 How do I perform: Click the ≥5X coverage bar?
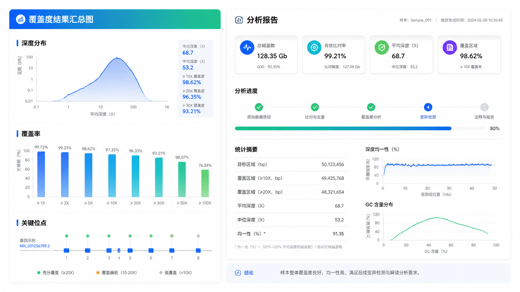(88, 175)
